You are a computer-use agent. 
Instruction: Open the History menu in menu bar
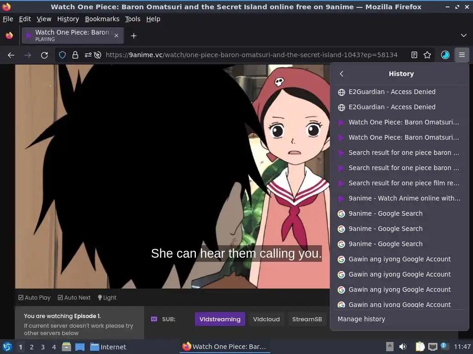(x=68, y=19)
